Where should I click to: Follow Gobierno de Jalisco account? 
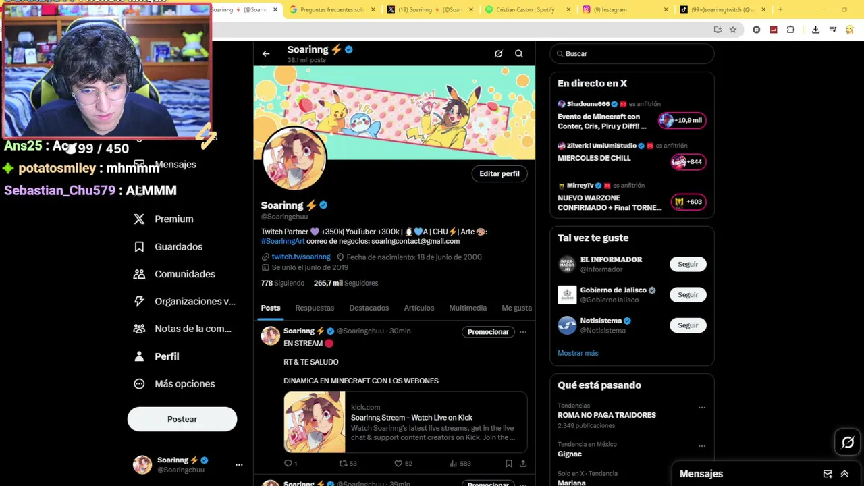pos(688,294)
